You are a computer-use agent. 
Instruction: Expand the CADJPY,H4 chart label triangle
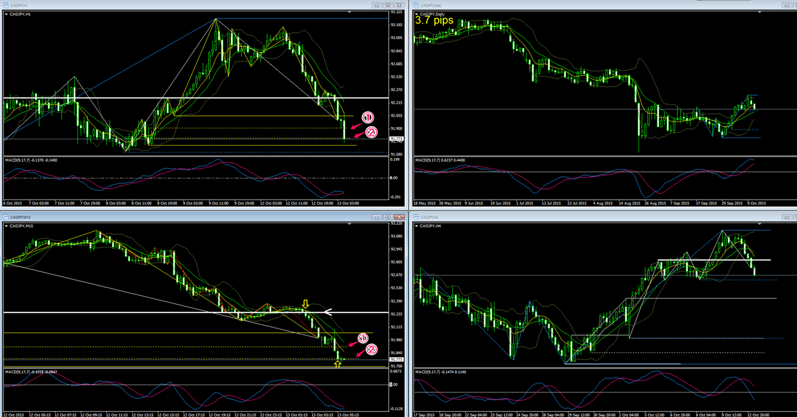(x=417, y=226)
